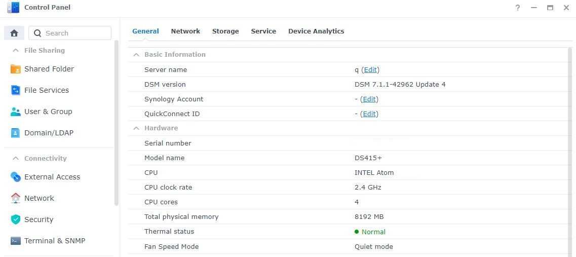Click the Shared Folder icon

click(x=15, y=69)
